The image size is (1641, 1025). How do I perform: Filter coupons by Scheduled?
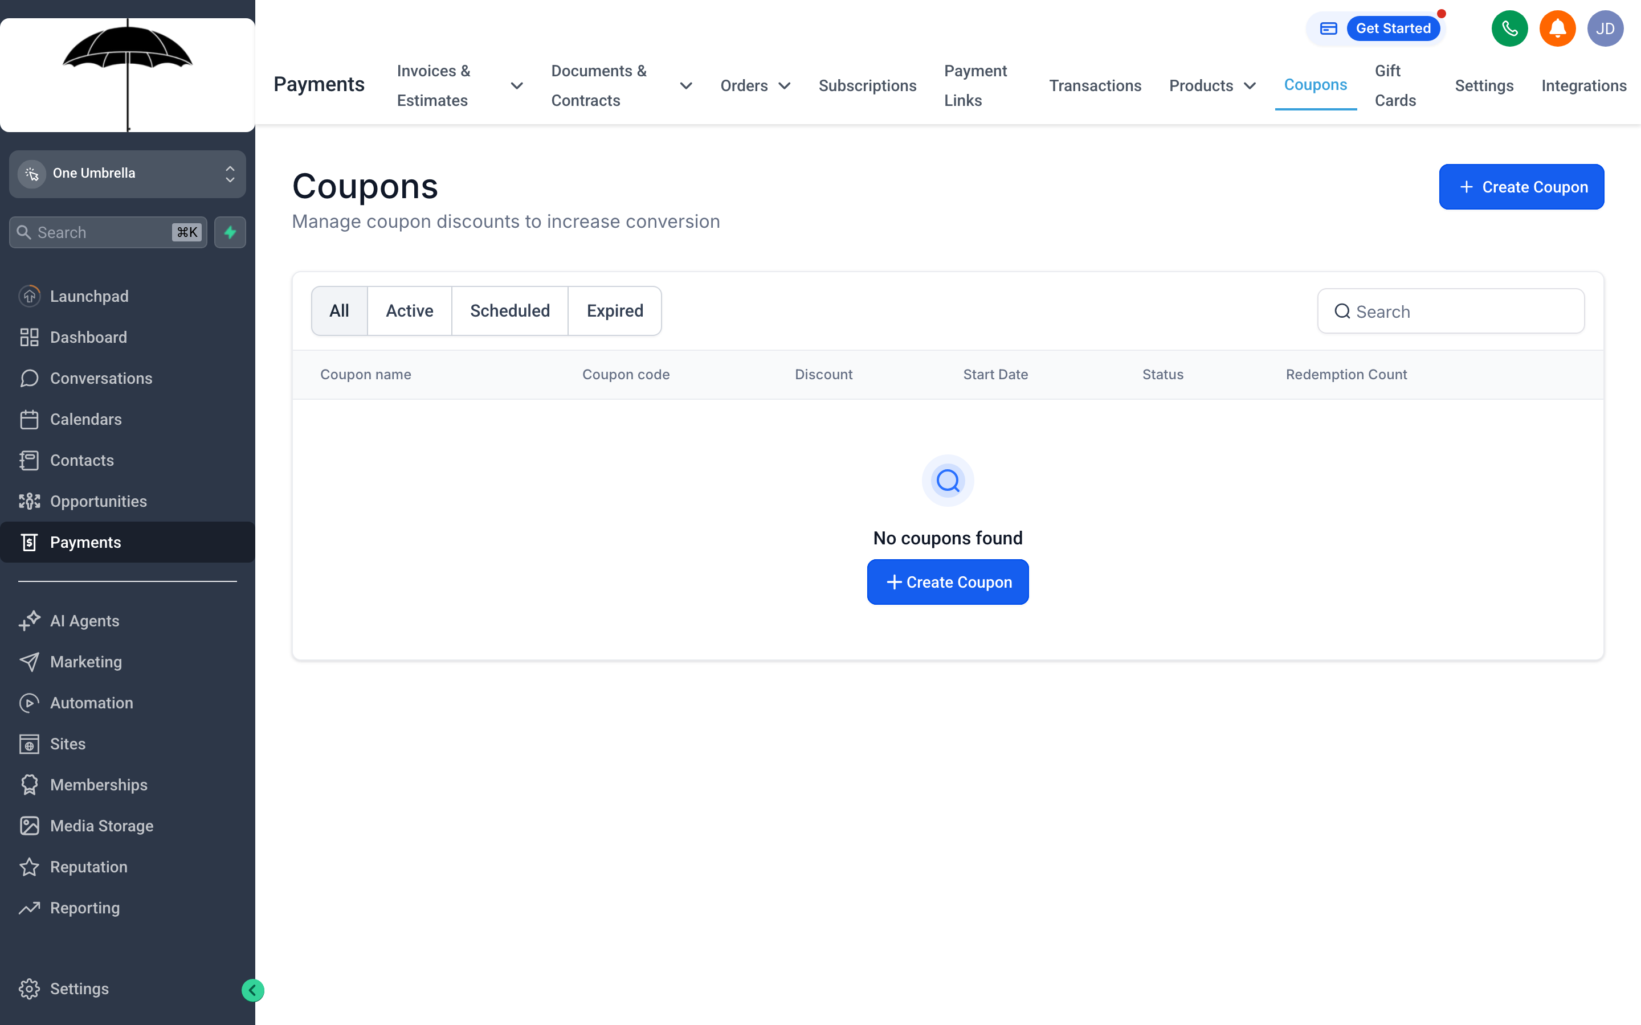[510, 310]
